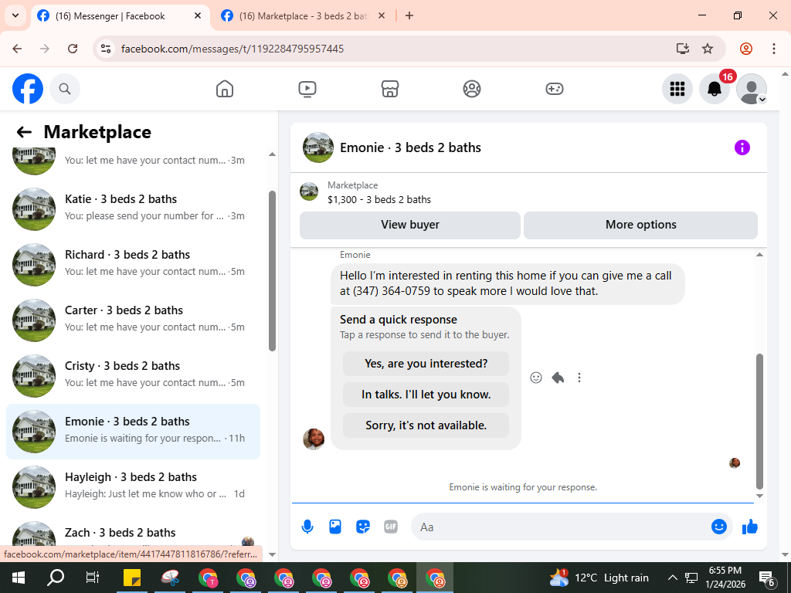791x593 pixels.
Task: Open Carter 3 beds 2 baths conversation
Action: pyautogui.click(x=133, y=320)
